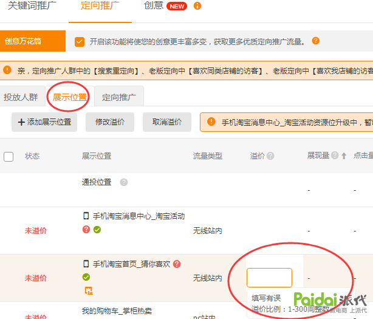
Task: Click warning icon in 手机淘宝消息中心 upgrade notice
Action: [x=211, y=122]
